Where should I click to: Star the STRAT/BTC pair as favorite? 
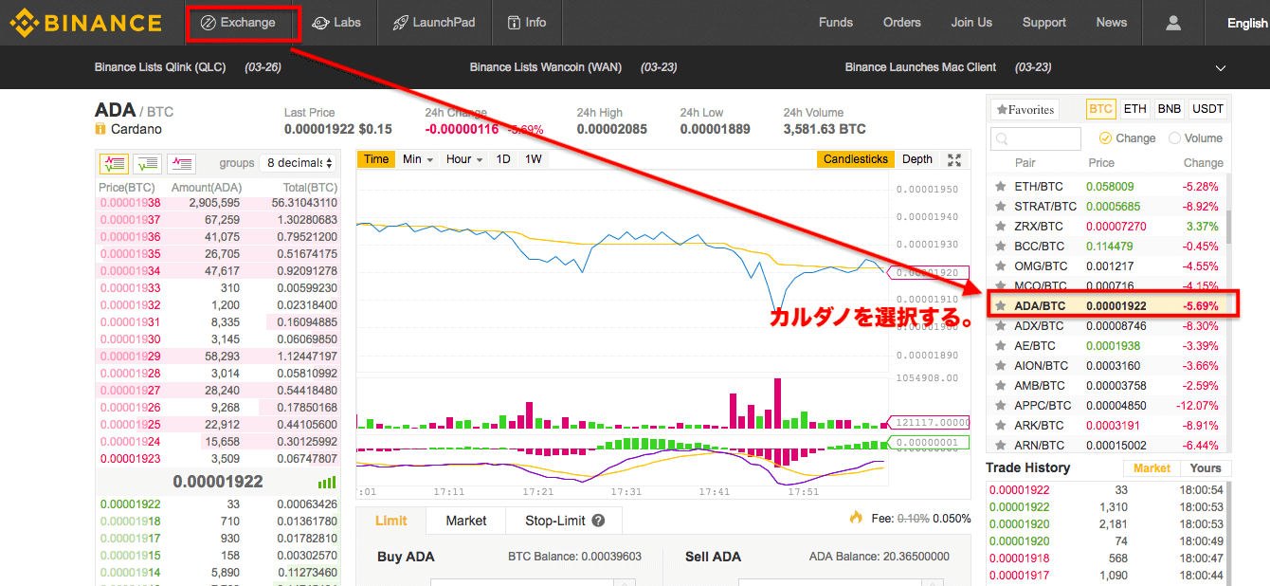pos(1000,207)
